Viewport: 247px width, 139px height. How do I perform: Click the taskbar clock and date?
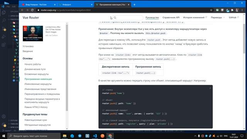click(x=234, y=136)
